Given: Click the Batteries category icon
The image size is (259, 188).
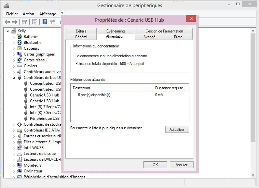Looking at the screenshot, I should [20, 37].
